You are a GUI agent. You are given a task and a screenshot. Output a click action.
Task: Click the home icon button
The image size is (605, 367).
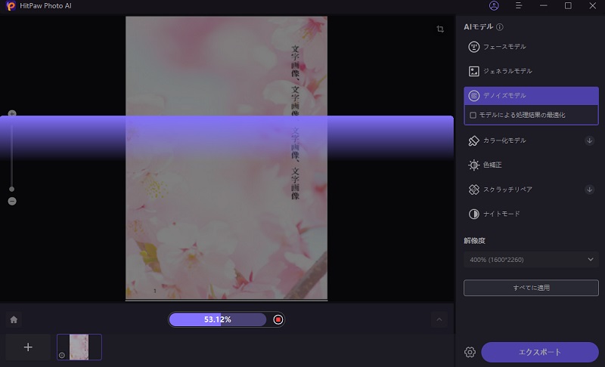tap(14, 319)
